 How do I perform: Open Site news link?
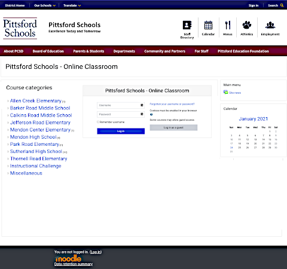click(235, 93)
